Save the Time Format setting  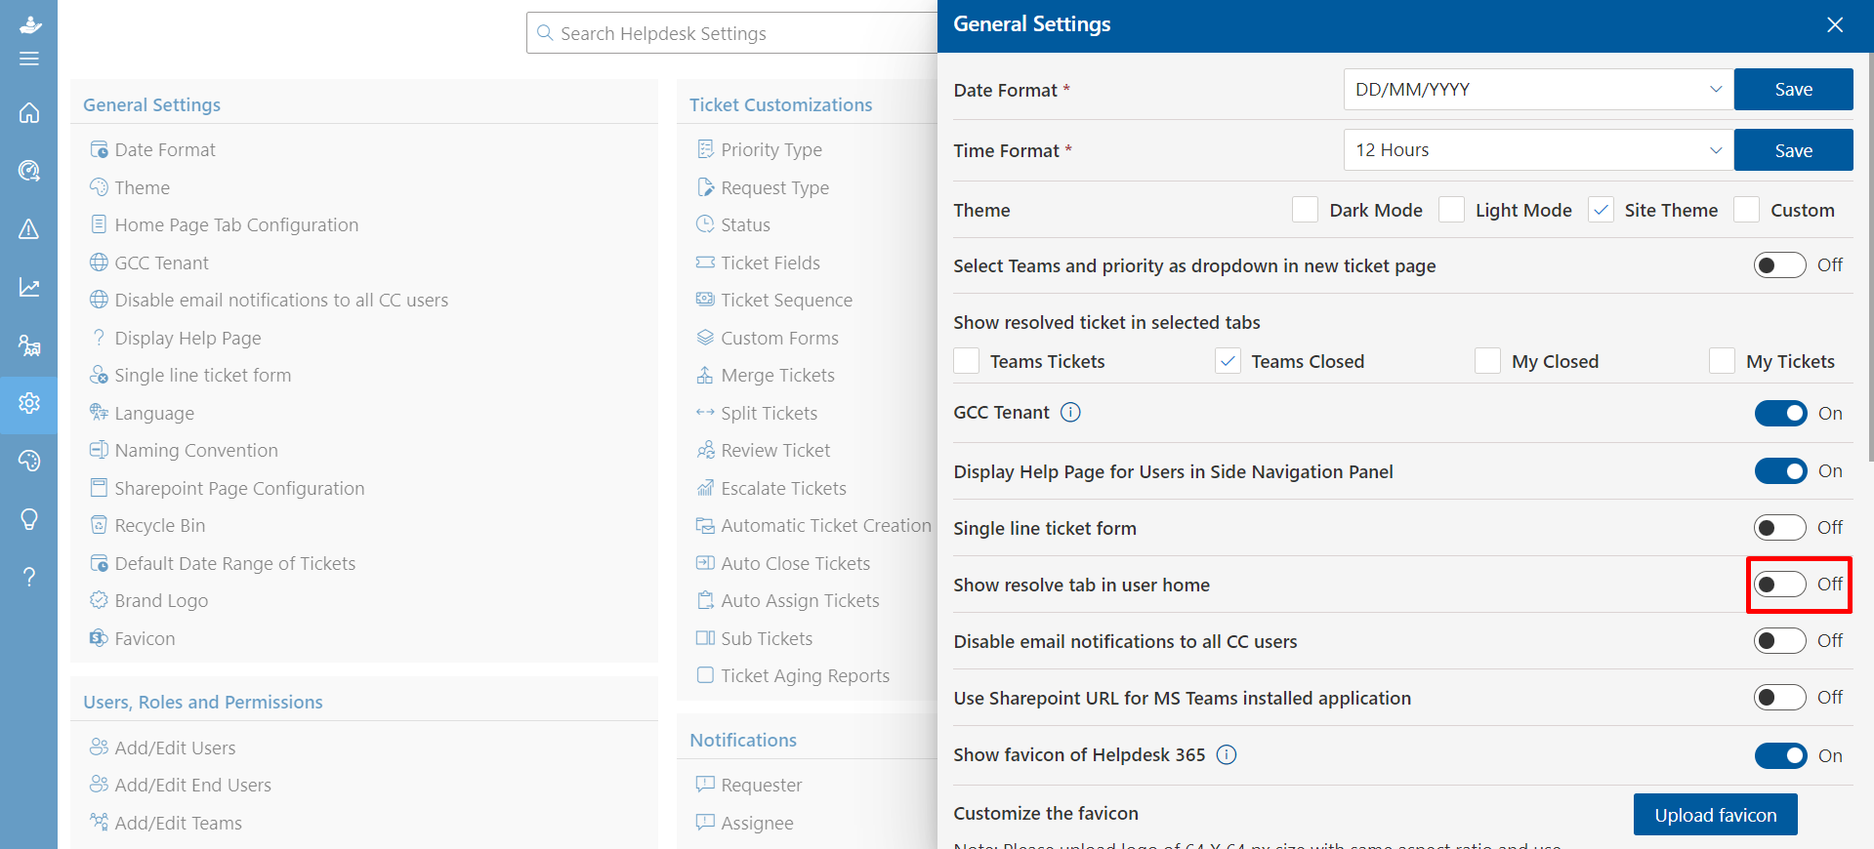(x=1794, y=150)
